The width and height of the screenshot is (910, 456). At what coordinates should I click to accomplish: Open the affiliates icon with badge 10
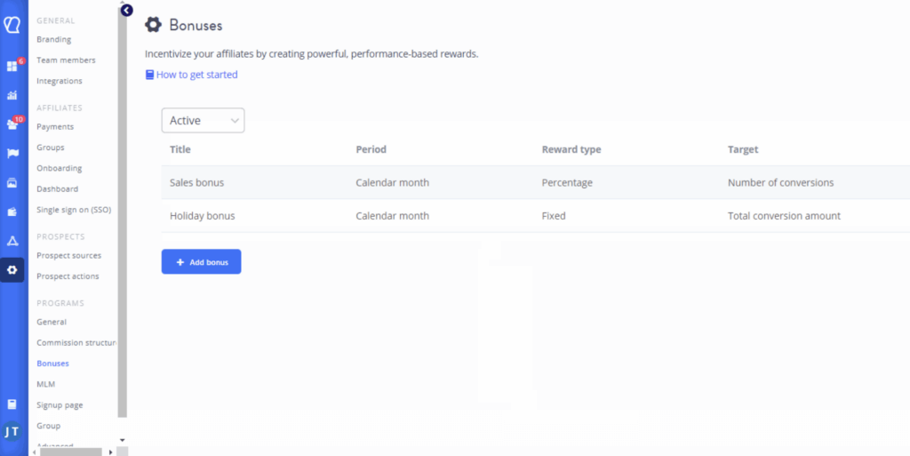tap(12, 124)
